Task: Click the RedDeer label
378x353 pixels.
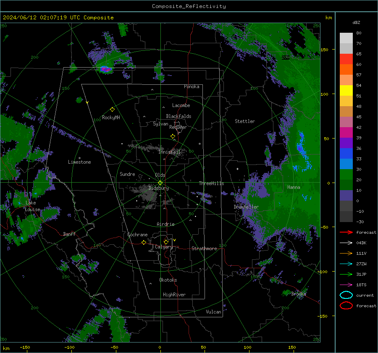Action: pyautogui.click(x=178, y=127)
